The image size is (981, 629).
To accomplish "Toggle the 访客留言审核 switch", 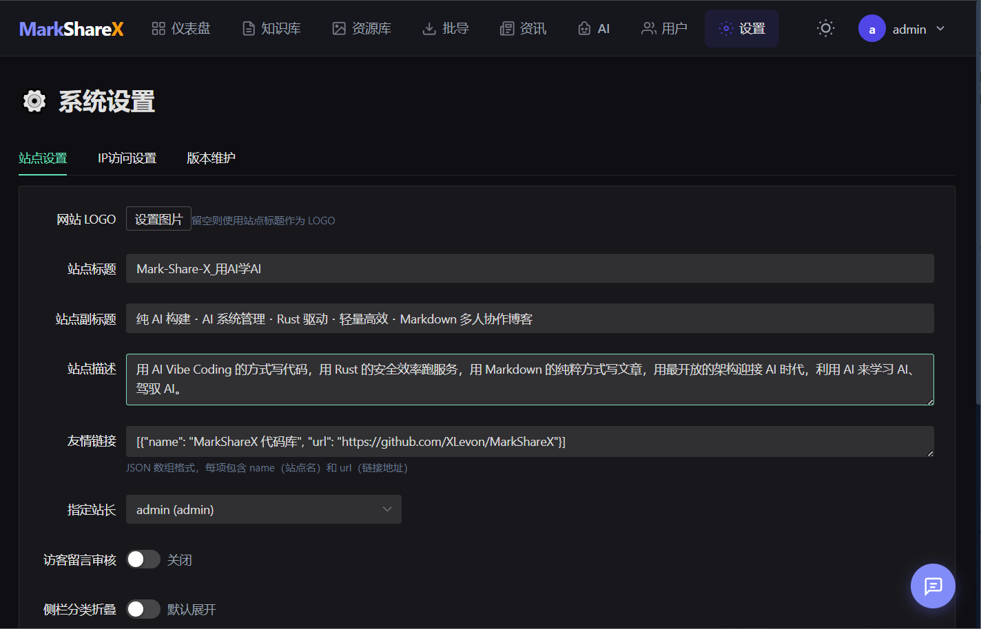I will pos(143,559).
